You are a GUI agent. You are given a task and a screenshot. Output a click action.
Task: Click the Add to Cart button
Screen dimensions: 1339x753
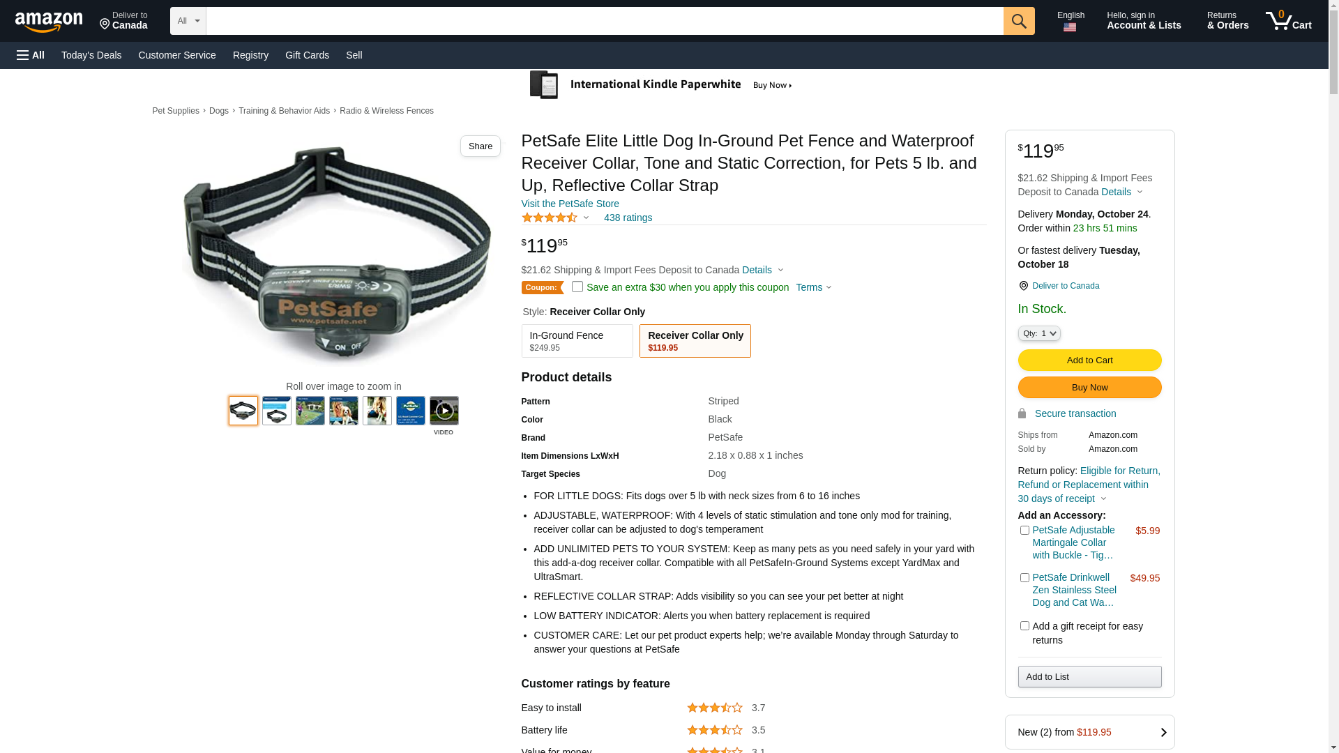click(x=1089, y=360)
